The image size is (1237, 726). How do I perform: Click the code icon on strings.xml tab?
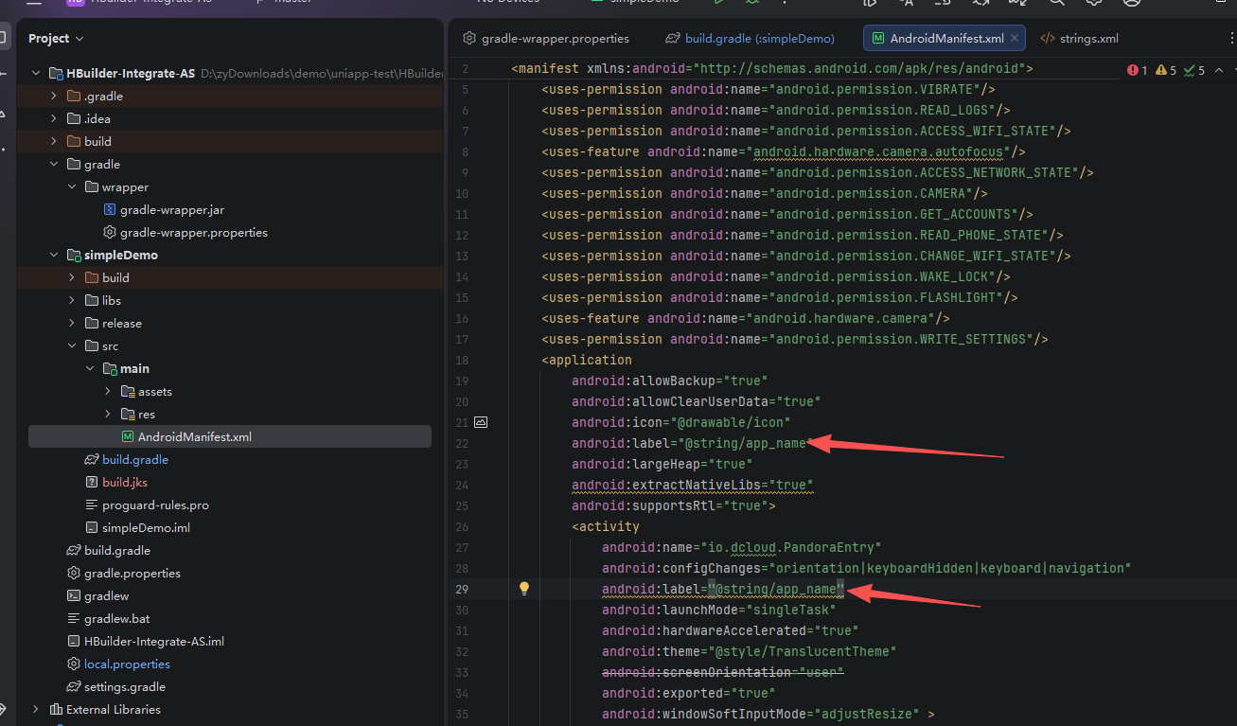pyautogui.click(x=1047, y=38)
